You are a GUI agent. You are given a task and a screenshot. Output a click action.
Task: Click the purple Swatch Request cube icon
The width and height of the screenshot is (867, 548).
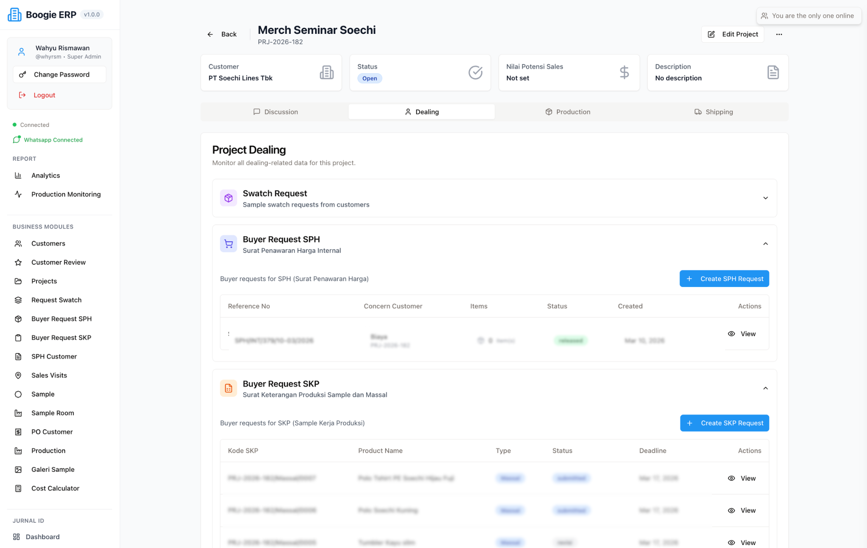point(229,198)
